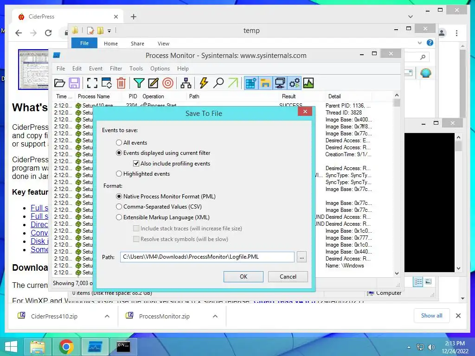Image resolution: width=475 pixels, height=356 pixels.
Task: Click the Include Process target icon
Action: point(168,83)
